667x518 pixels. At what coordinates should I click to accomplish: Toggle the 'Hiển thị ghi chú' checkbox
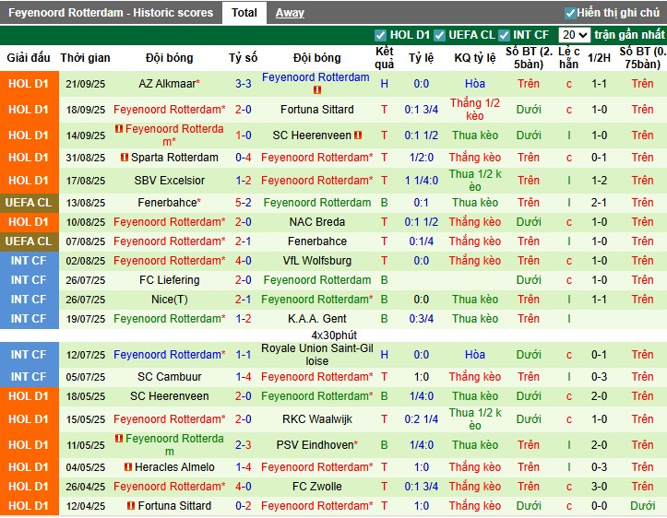click(x=570, y=13)
